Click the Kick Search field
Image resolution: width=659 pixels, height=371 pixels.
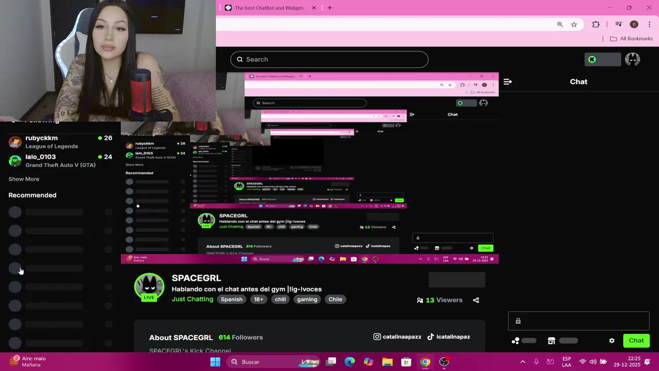tap(329, 59)
